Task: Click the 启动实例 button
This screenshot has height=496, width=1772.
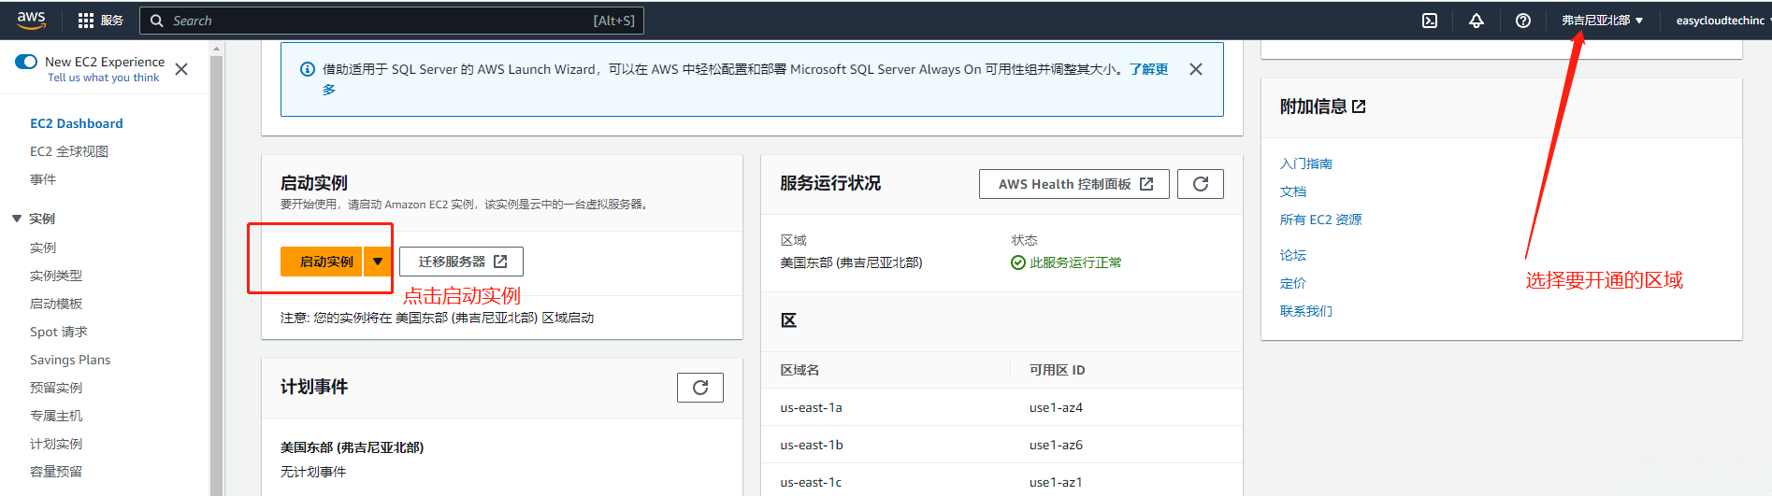Action: pos(323,262)
